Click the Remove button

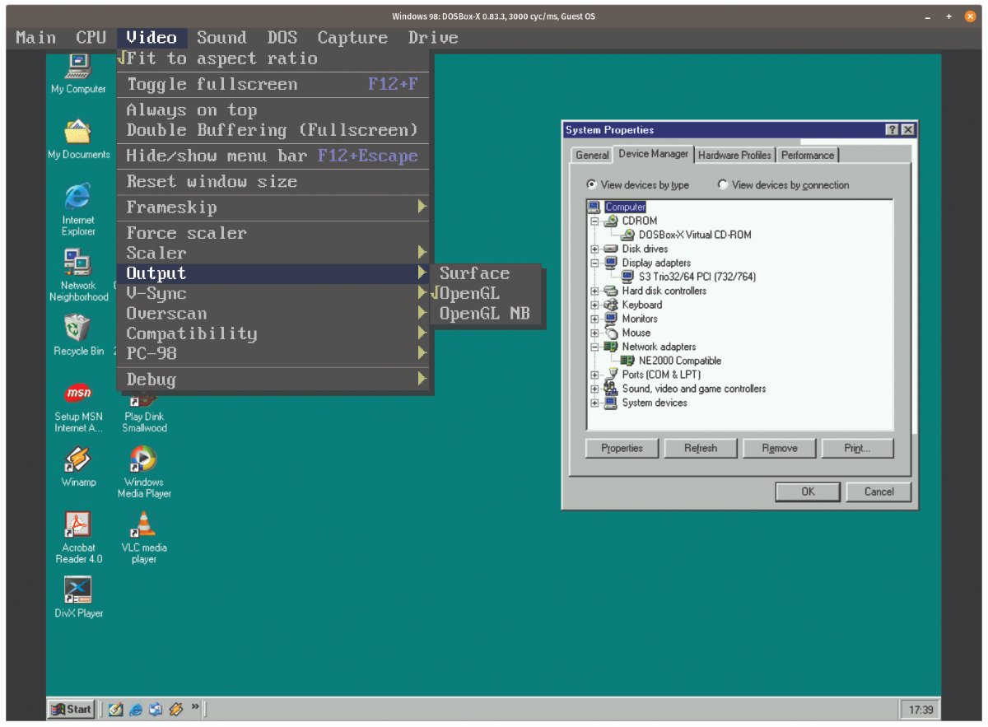[x=779, y=449]
